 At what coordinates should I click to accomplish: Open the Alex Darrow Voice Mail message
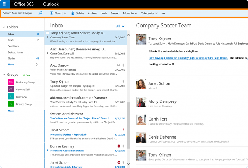(86, 70)
